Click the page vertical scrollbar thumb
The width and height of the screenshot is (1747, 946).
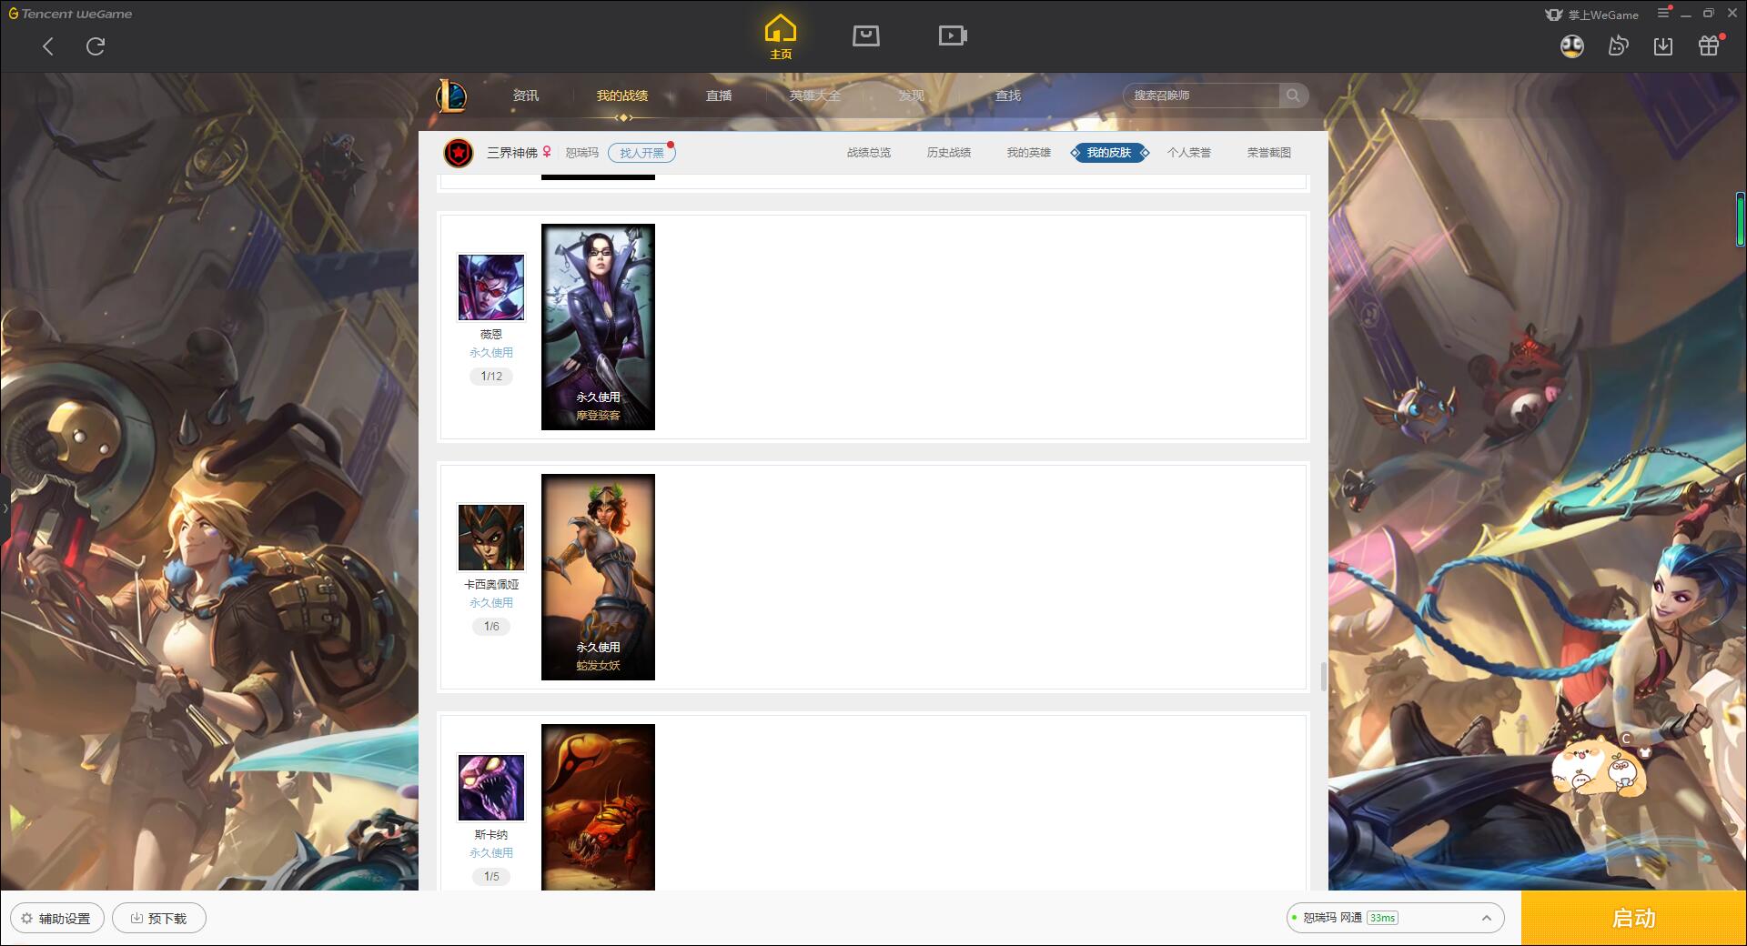tap(1323, 676)
